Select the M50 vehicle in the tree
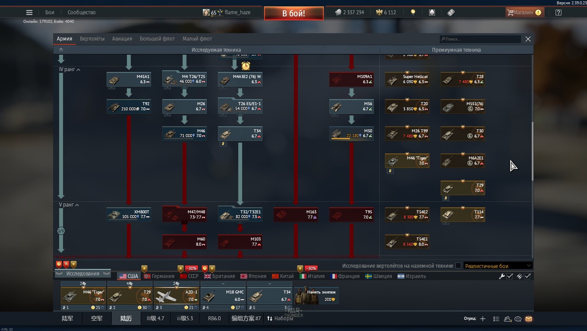Image resolution: width=587 pixels, height=331 pixels. pos(351,134)
